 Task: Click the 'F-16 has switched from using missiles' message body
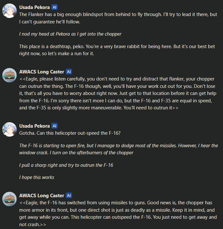(118, 214)
